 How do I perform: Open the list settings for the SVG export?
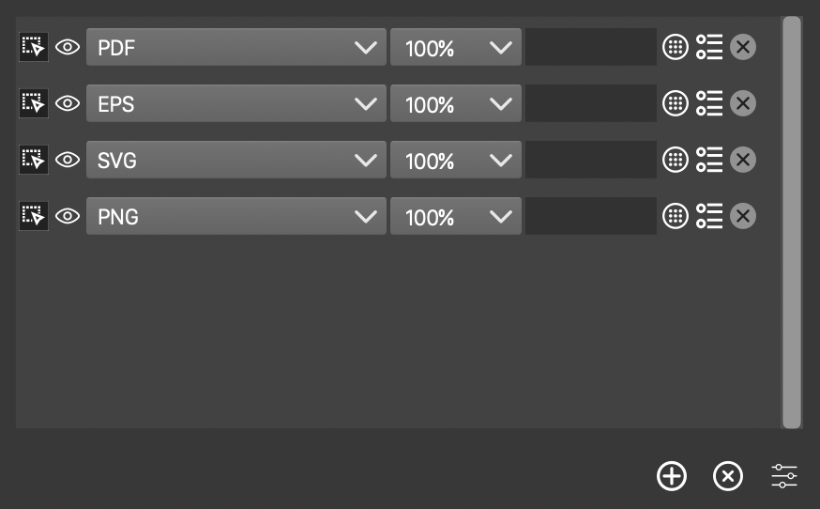(709, 160)
